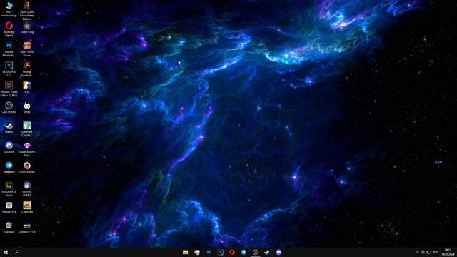Select the Telegram desktop shortcut
Screen dimensions: 457x257
tap(9, 168)
